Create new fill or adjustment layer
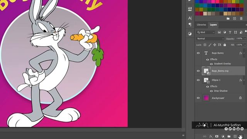 pyautogui.click(x=223, y=136)
